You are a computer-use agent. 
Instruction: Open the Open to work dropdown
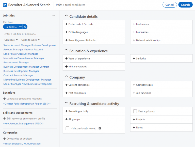pyautogui.click(x=30, y=40)
